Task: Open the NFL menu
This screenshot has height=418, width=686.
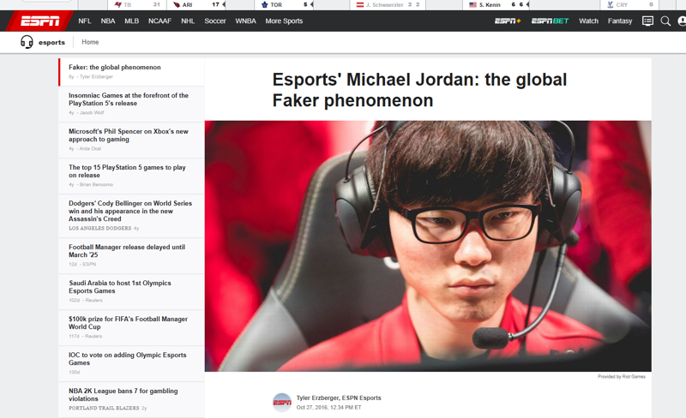Action: pos(85,21)
